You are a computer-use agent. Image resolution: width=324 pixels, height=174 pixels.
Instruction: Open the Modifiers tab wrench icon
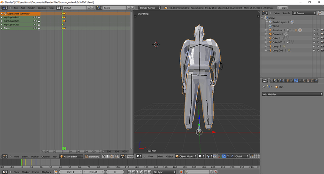tap(296, 80)
